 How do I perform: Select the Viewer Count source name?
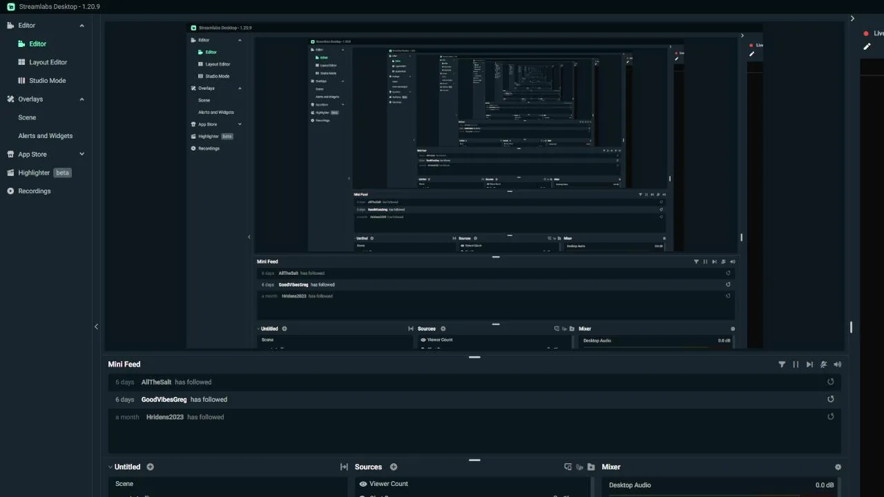(389, 484)
